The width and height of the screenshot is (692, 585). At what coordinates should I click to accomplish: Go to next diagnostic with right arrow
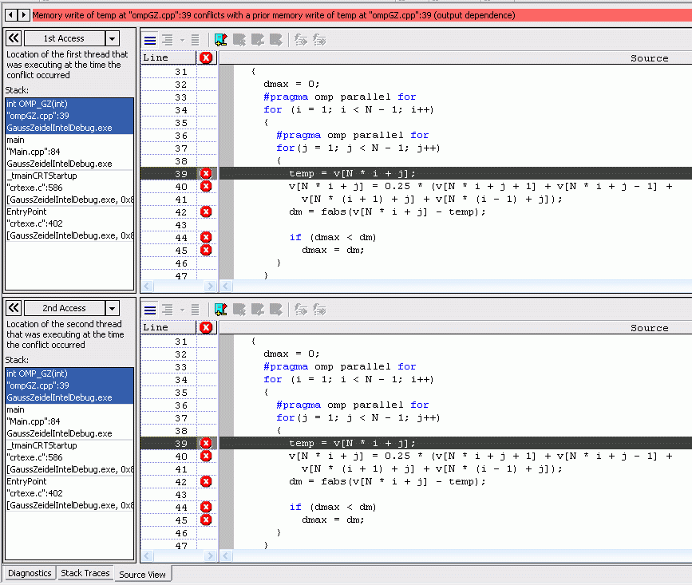tap(23, 15)
